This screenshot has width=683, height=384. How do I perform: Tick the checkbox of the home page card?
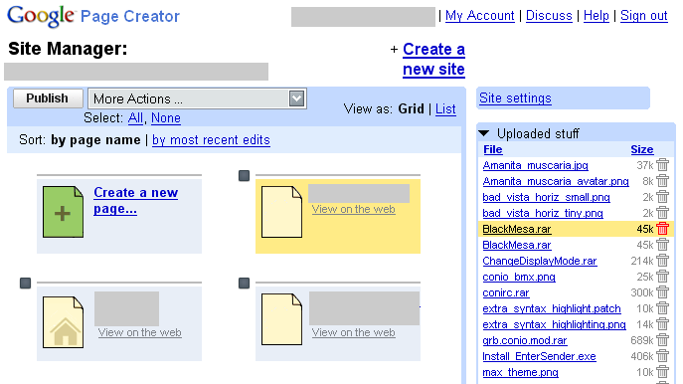pyautogui.click(x=25, y=284)
